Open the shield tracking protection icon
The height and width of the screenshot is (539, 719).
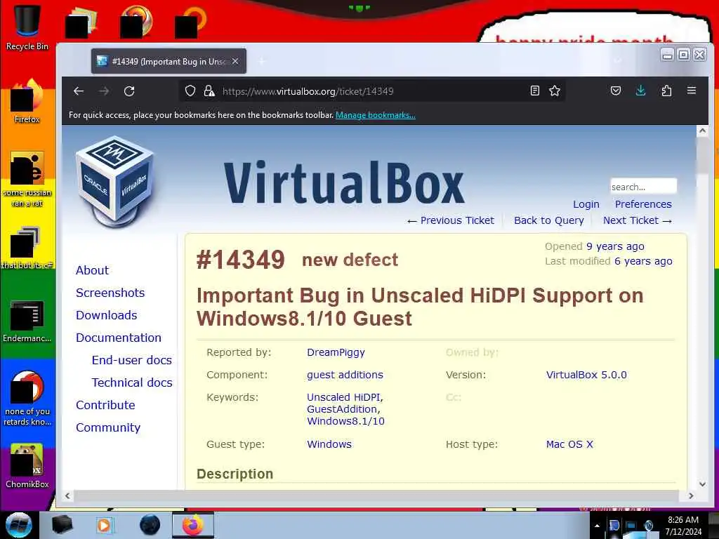click(x=190, y=91)
